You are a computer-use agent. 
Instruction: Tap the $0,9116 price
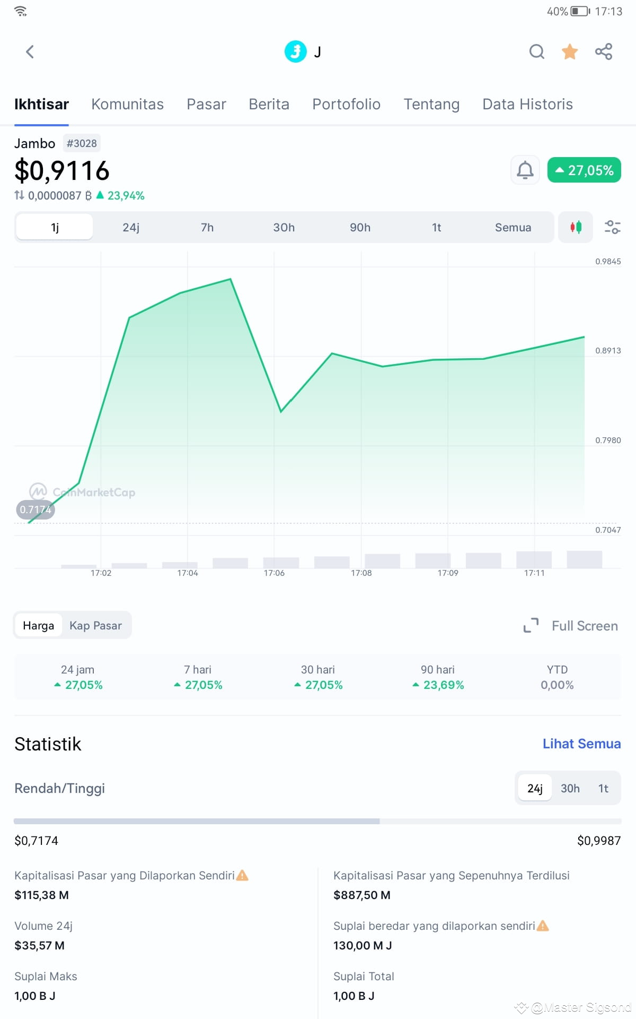[x=62, y=170]
